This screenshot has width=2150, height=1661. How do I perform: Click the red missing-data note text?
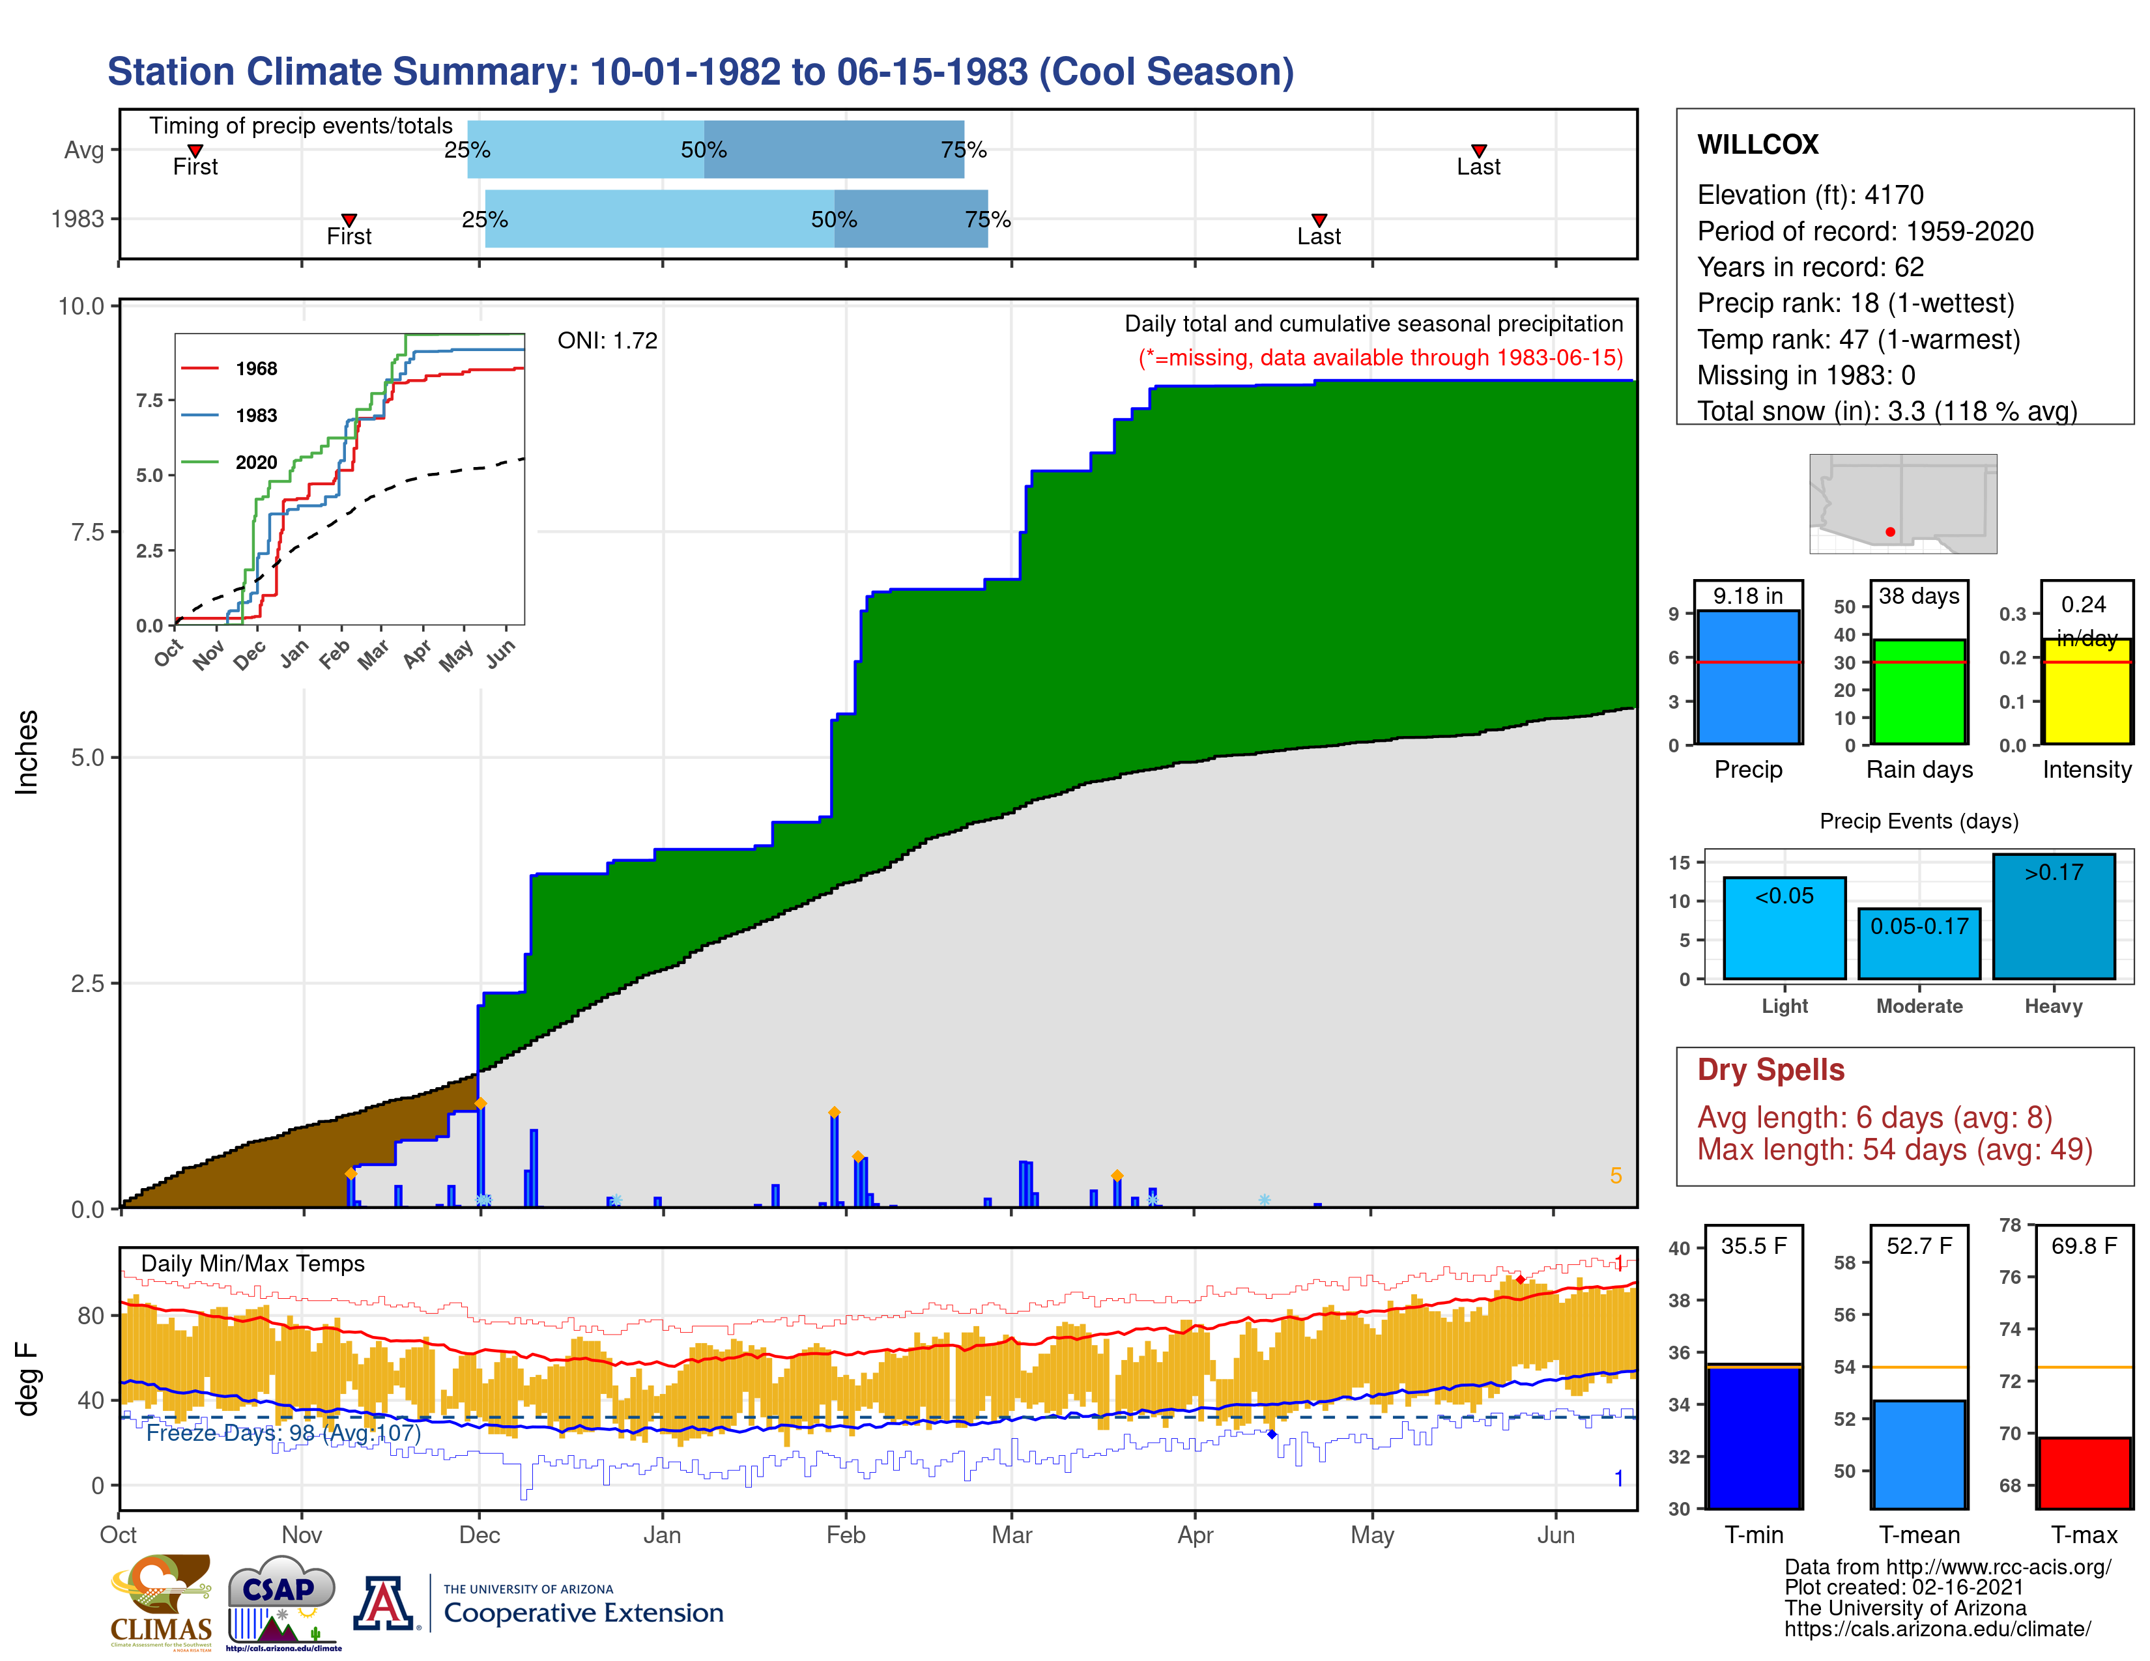click(1381, 357)
